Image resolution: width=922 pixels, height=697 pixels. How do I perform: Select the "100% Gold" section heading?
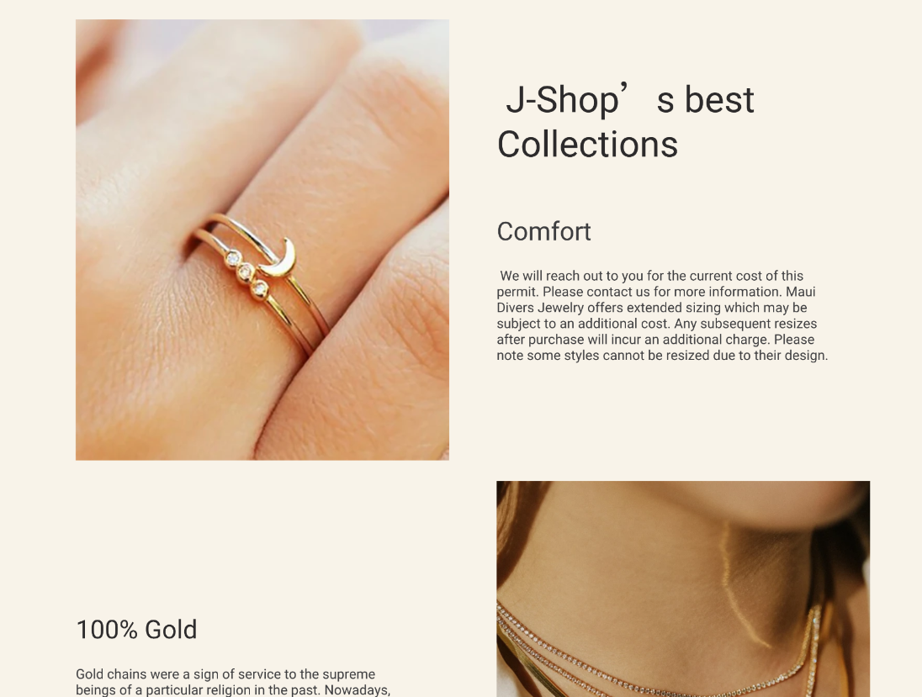tap(136, 630)
